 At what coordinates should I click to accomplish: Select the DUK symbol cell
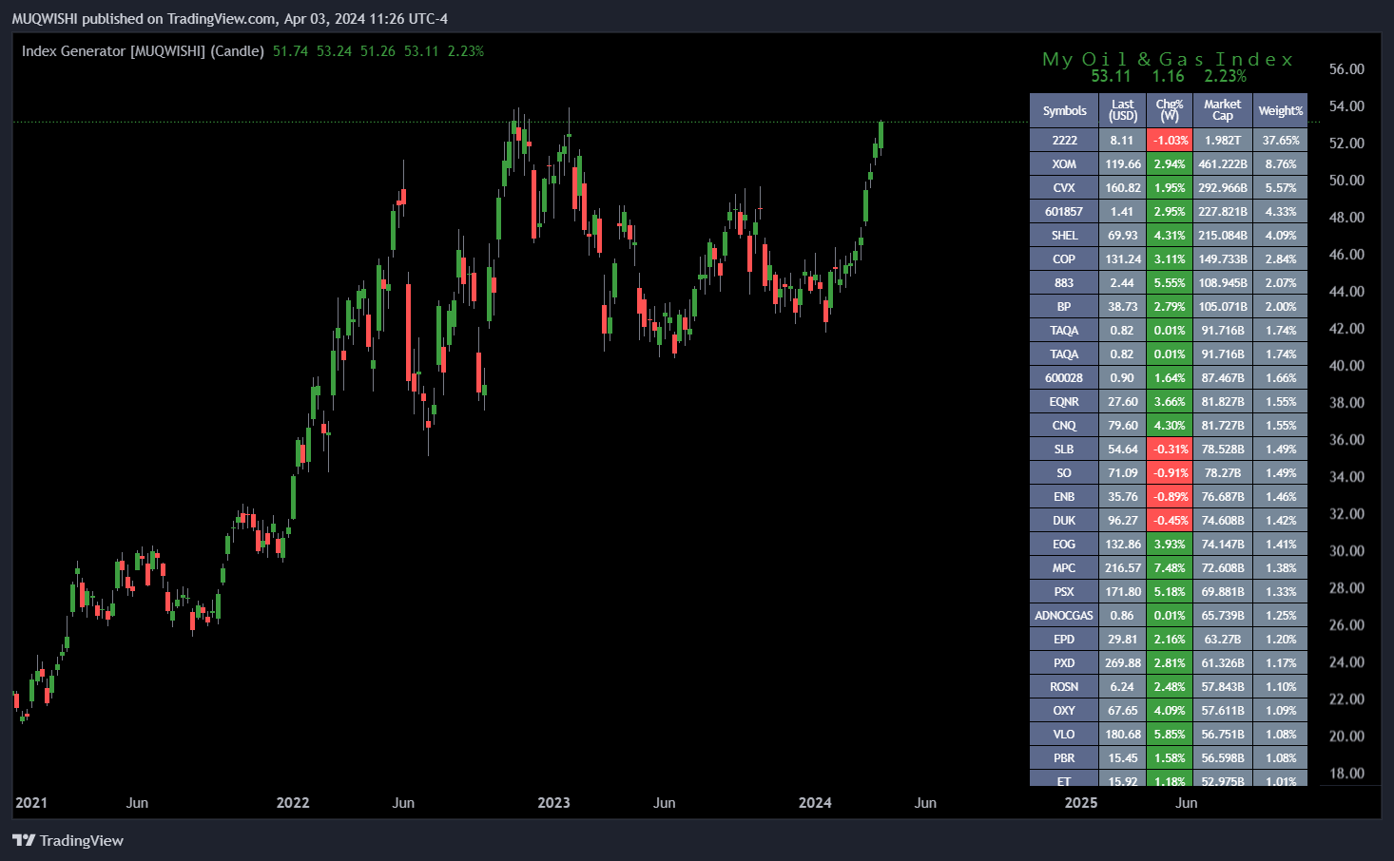[1064, 520]
